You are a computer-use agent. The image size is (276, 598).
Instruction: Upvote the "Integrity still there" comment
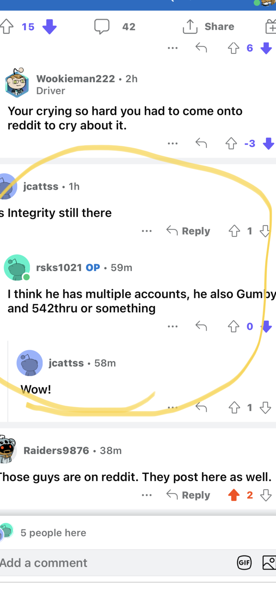click(234, 231)
